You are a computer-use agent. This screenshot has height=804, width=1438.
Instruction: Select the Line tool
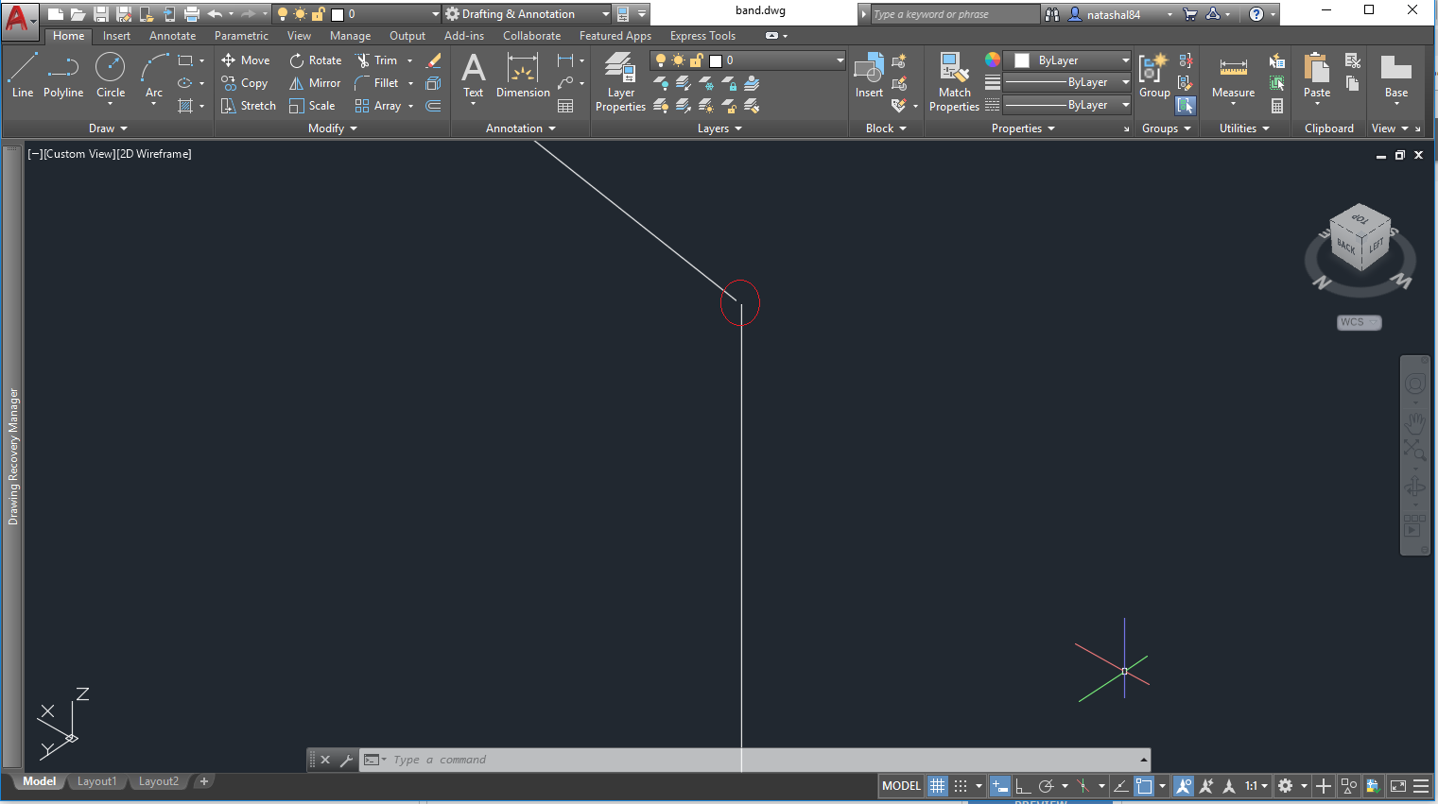pos(22,74)
